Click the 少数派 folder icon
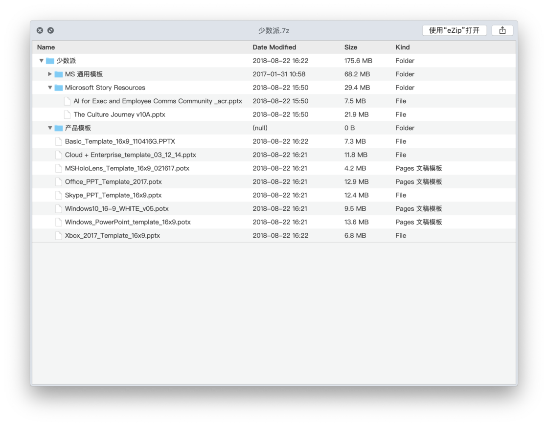The height and width of the screenshot is (426, 548). coord(50,61)
